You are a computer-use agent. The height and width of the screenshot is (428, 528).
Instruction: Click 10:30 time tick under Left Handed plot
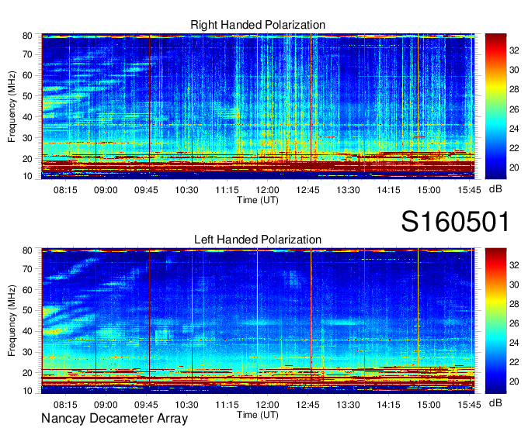(x=186, y=405)
